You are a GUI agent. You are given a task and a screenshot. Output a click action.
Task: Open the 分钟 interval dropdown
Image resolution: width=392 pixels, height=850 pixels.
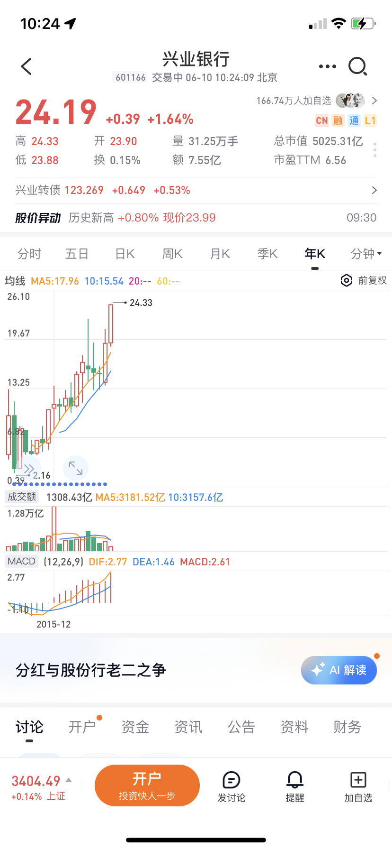pos(366,254)
